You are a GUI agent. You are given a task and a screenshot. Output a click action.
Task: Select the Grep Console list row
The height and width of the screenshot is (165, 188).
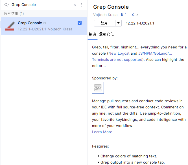[x=44, y=26]
